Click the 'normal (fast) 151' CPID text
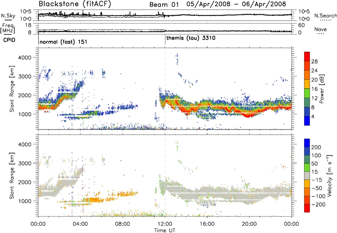 (64, 42)
